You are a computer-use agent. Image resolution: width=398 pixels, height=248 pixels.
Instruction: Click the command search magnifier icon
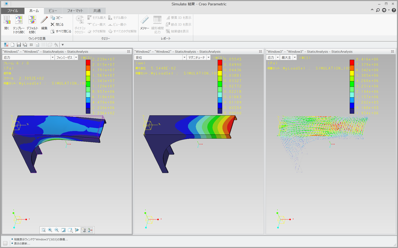coord(378,10)
